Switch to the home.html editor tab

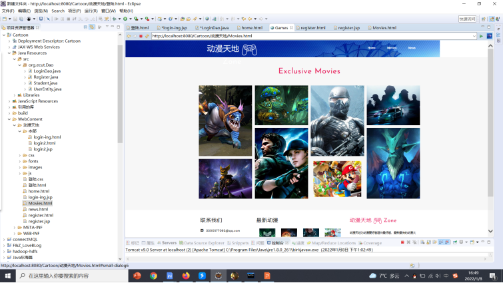pyautogui.click(x=250, y=28)
